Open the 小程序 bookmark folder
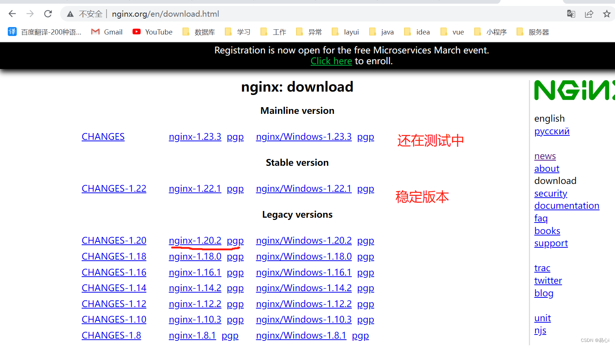 point(490,32)
